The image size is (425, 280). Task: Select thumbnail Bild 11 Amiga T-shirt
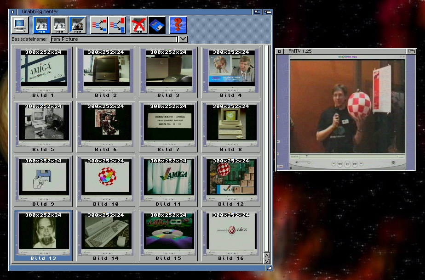coord(168,181)
